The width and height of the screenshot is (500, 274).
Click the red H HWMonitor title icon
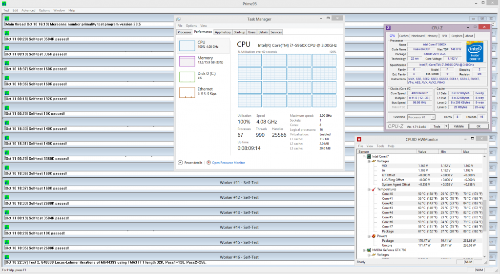[x=359, y=139]
